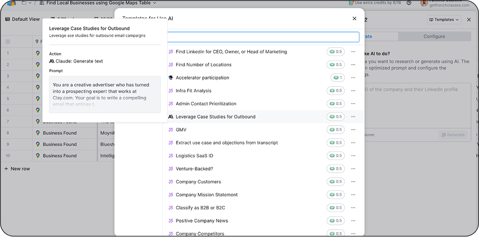Expand the table title dropdown chevron
Image resolution: width=479 pixels, height=237 pixels.
[x=154, y=3]
